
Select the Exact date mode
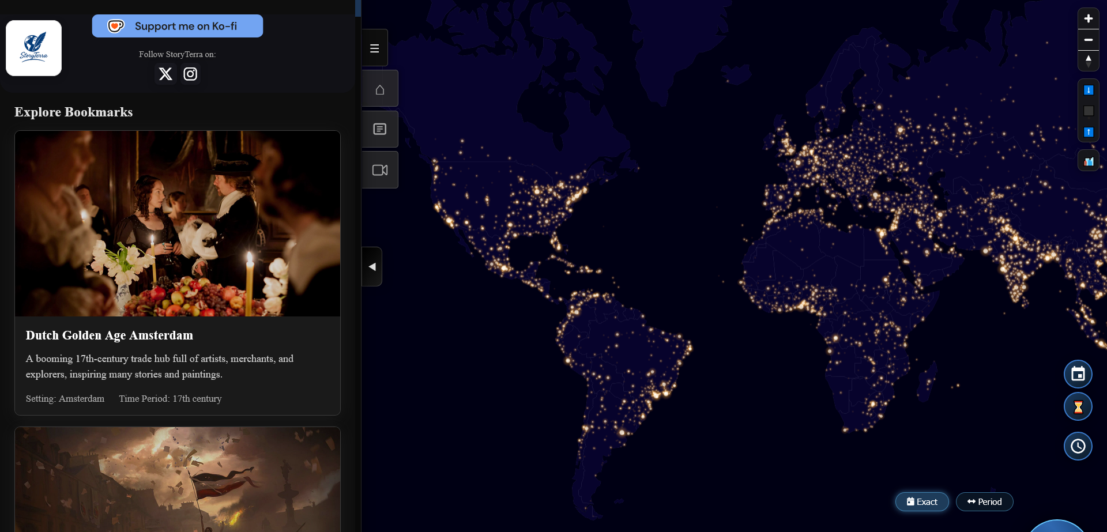click(921, 501)
